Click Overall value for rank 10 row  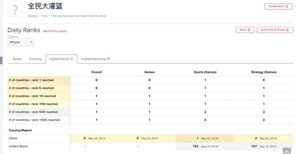96,96
